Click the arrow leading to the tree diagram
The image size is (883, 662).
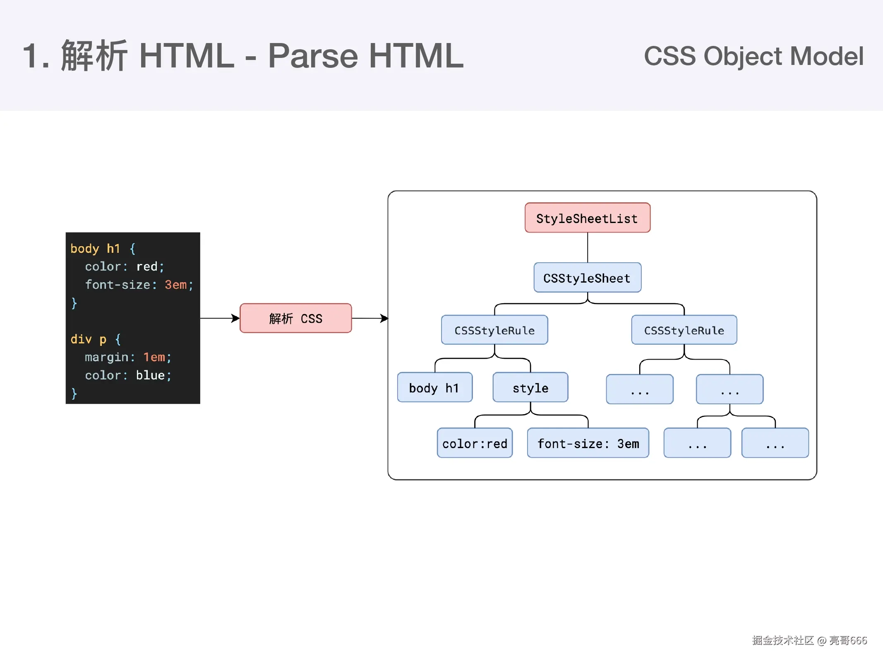click(370, 319)
